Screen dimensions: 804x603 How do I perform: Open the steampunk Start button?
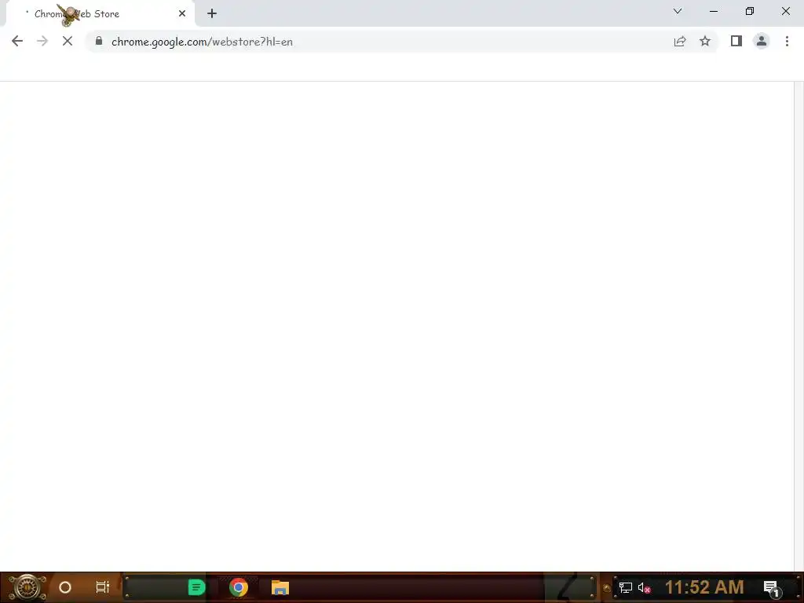click(x=27, y=587)
